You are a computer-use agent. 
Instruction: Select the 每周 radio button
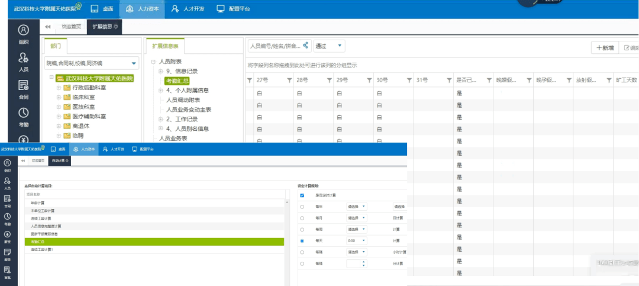point(302,229)
